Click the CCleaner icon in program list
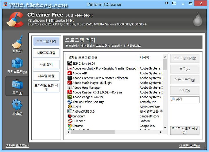 70,121
